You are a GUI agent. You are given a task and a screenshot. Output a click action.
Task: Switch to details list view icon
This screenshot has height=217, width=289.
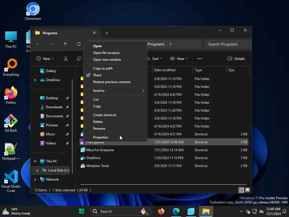click(242, 190)
